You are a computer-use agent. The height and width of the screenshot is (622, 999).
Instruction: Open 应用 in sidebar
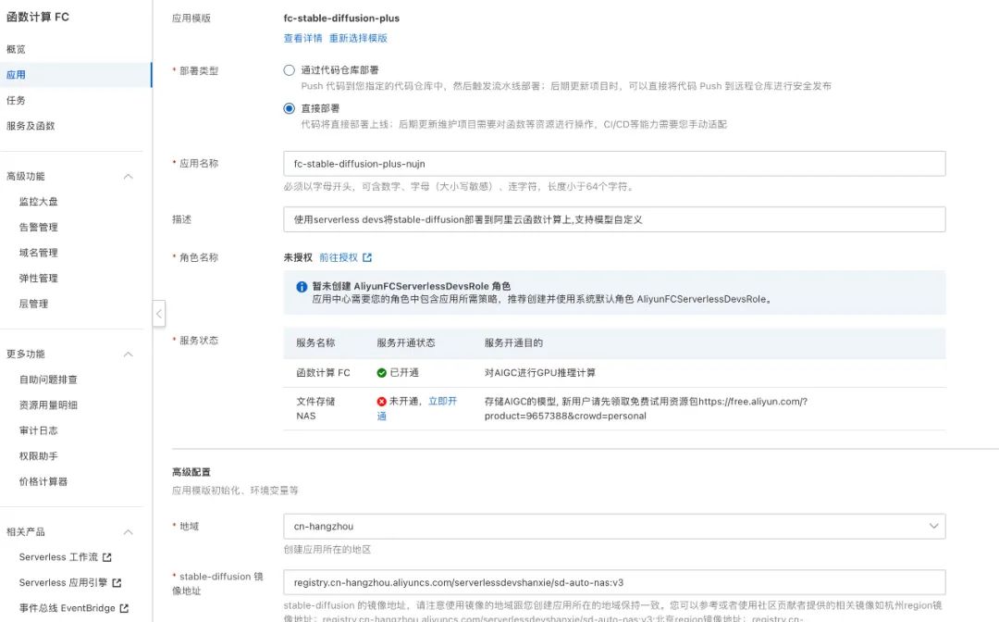[76, 75]
